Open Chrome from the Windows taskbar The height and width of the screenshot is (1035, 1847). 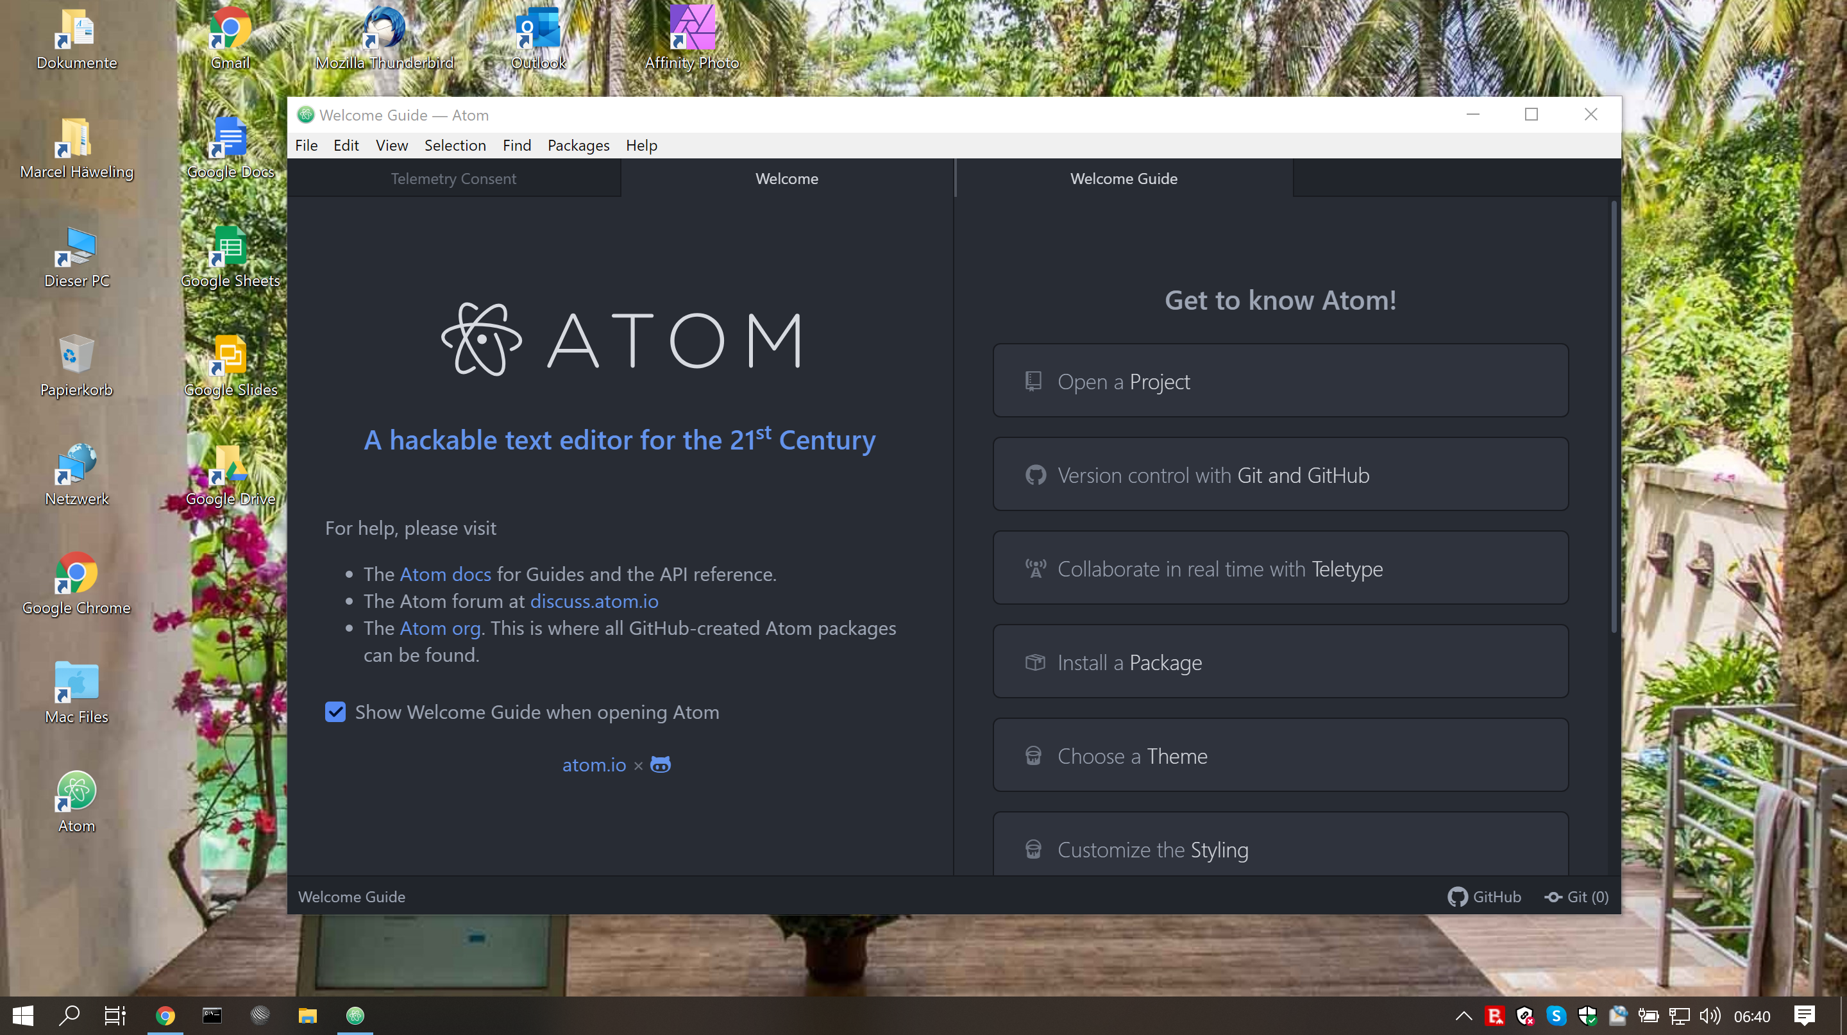tap(165, 1015)
